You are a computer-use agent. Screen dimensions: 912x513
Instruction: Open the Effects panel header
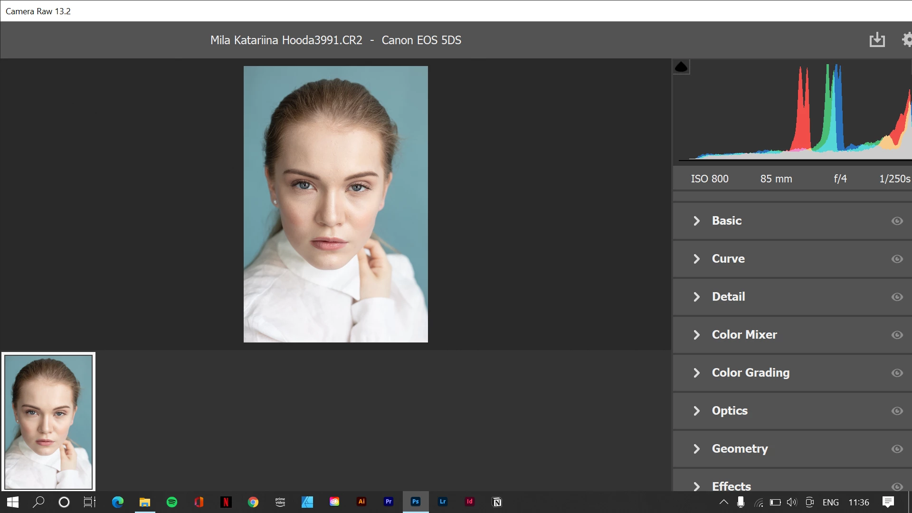pos(731,486)
